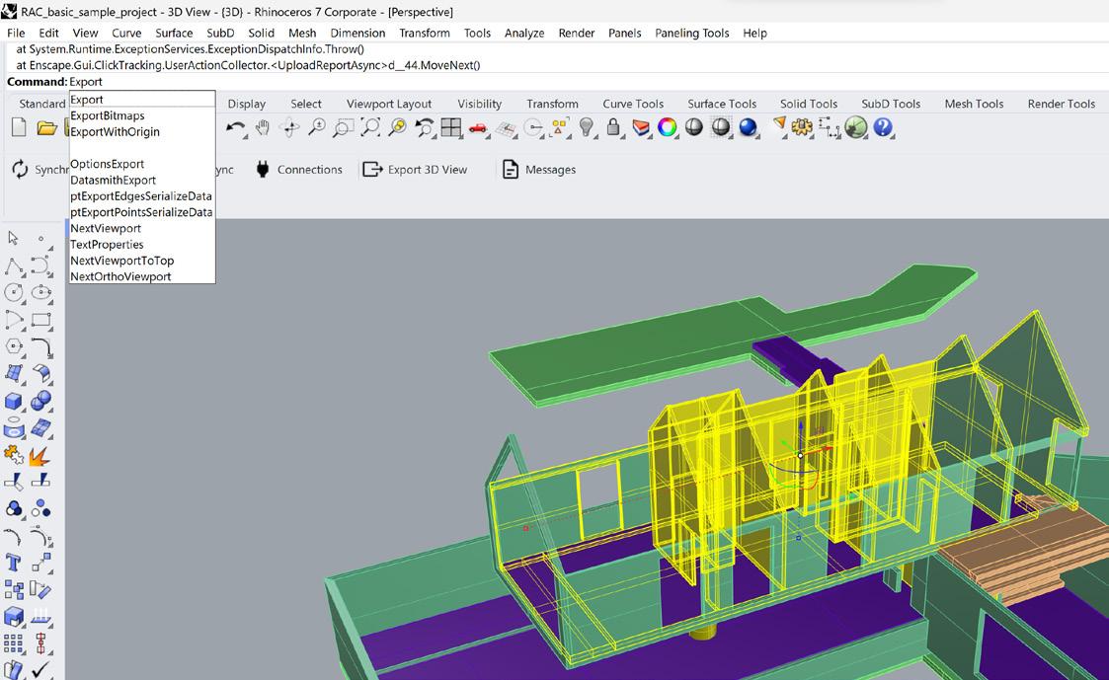This screenshot has width=1109, height=680.
Task: Open Rhino Help question mark icon
Action: click(883, 127)
